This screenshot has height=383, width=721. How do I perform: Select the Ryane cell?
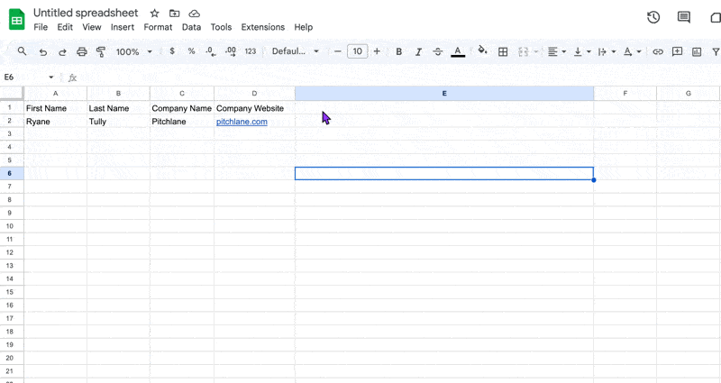[56, 122]
